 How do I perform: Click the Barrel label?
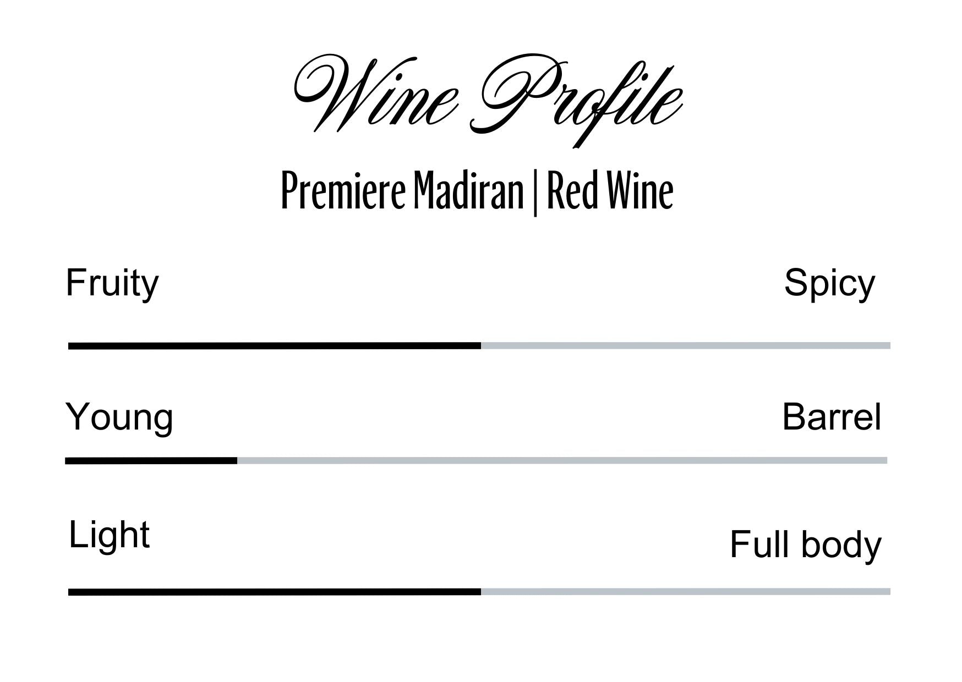point(831,417)
